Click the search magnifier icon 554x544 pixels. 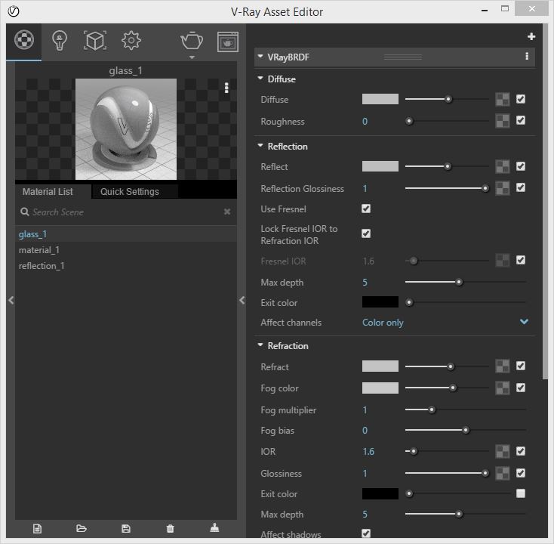tap(24, 212)
